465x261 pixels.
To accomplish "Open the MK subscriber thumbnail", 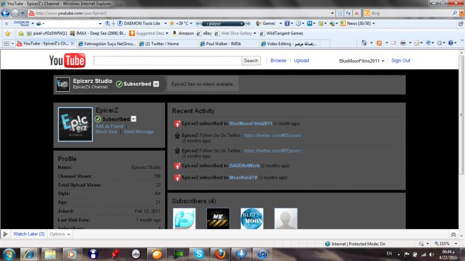I will point(218,219).
